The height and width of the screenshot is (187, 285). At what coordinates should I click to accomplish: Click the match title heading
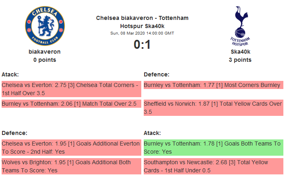pos(142,22)
